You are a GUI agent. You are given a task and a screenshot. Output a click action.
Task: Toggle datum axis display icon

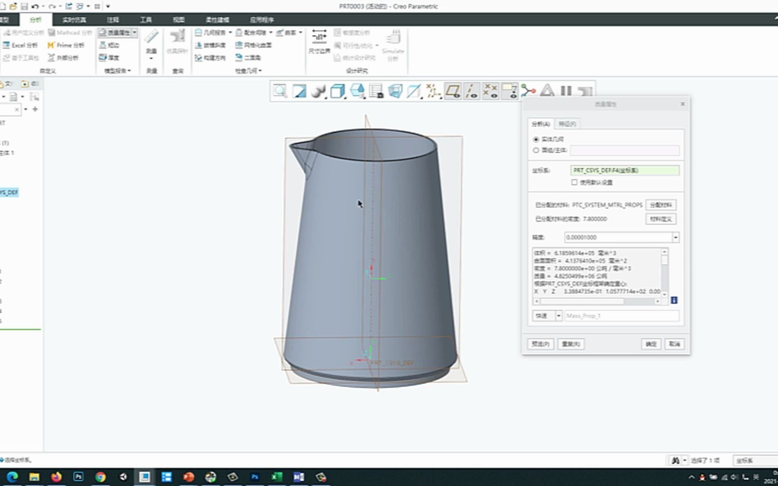(471, 91)
